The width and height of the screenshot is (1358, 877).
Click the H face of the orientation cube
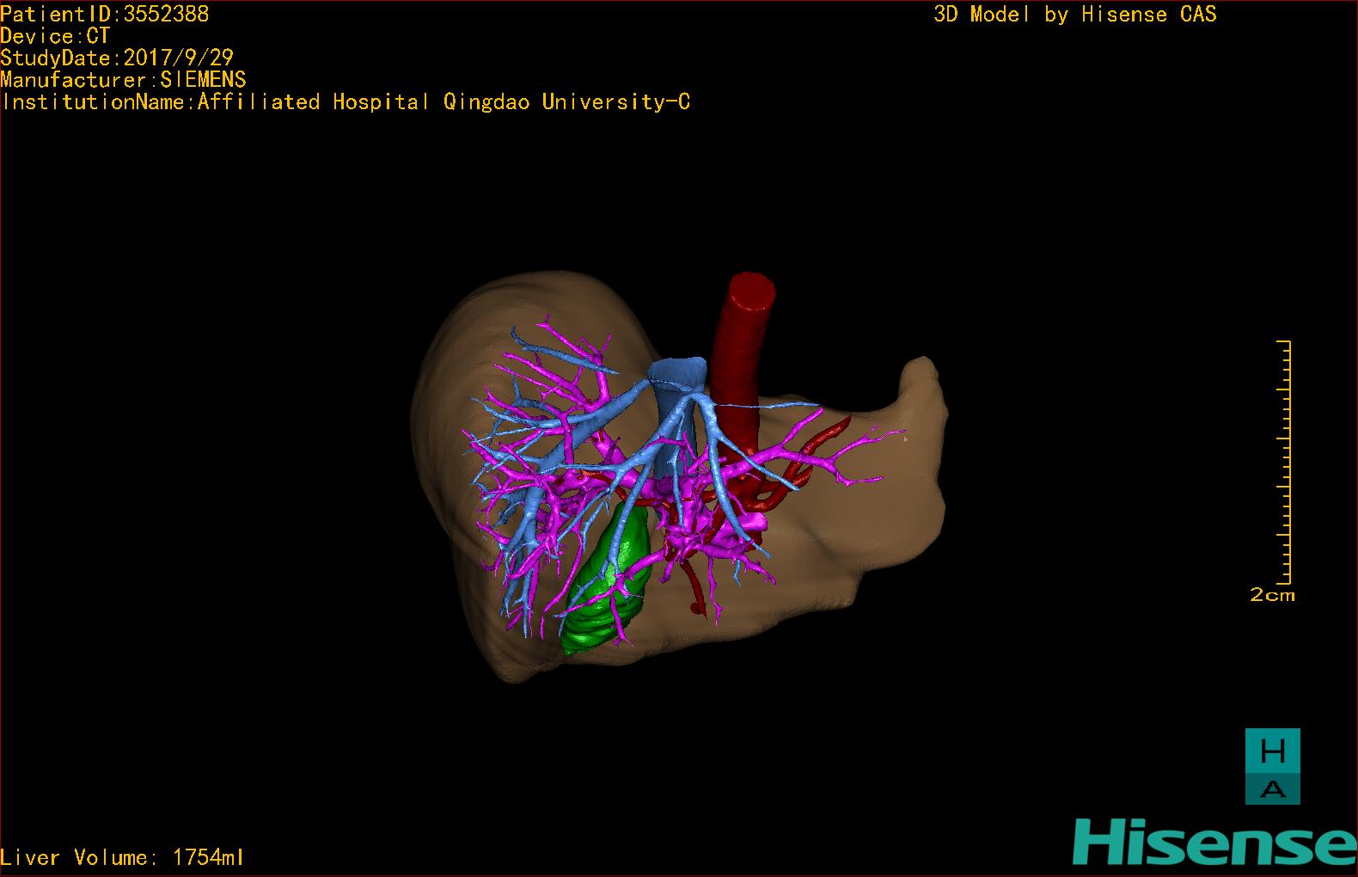coord(1273,751)
